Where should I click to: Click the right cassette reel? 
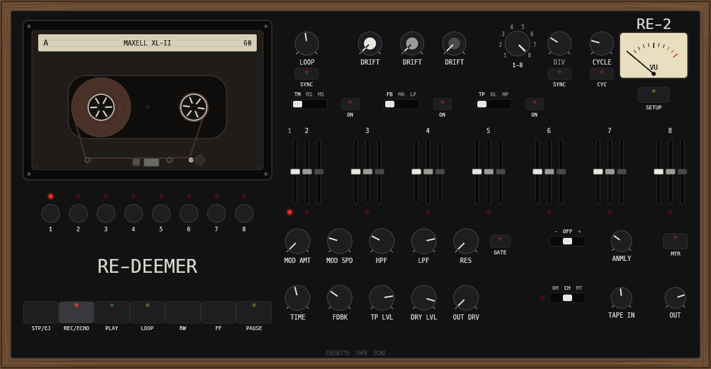[194, 107]
